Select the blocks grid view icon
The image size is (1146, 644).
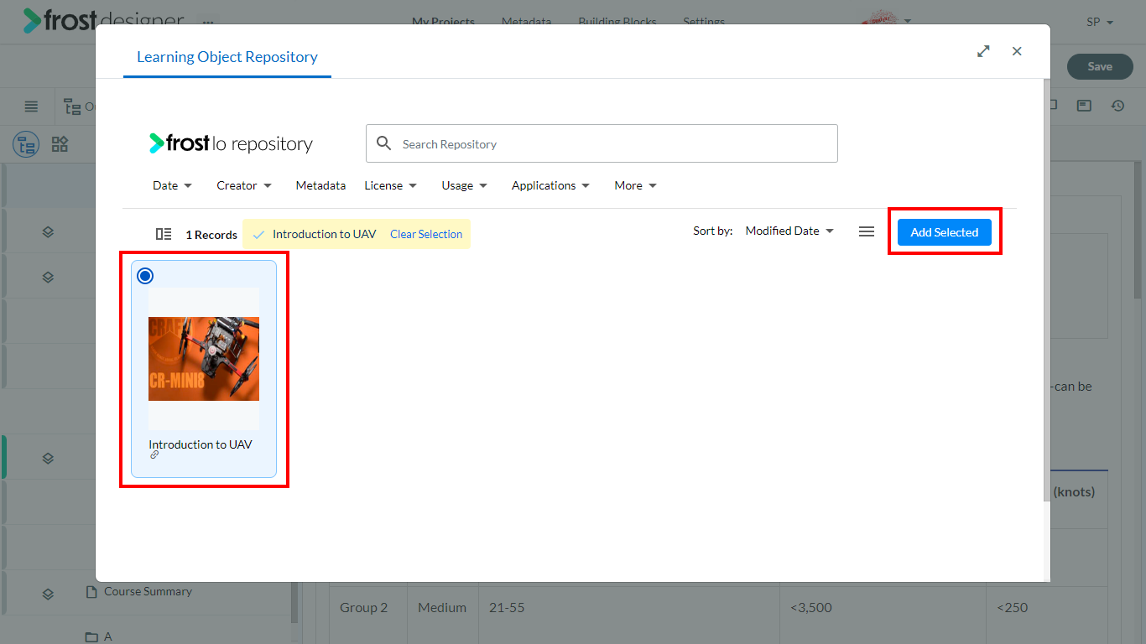[60, 144]
